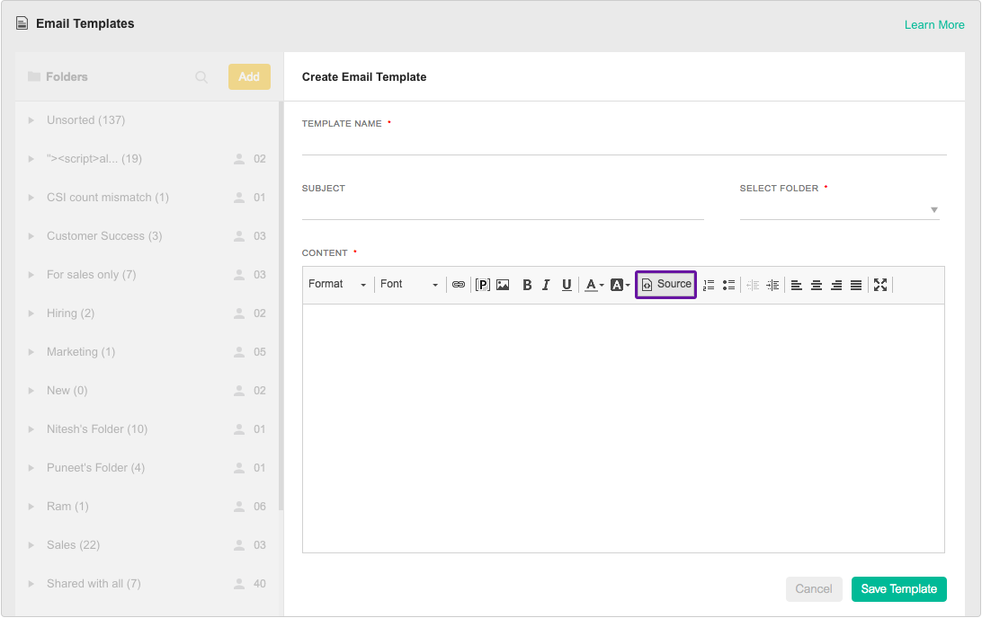Click the Save Template button

click(898, 589)
